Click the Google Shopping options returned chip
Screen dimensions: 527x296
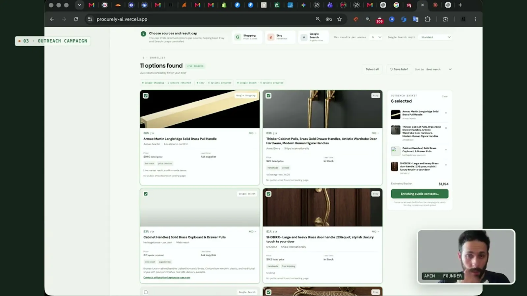166,83
